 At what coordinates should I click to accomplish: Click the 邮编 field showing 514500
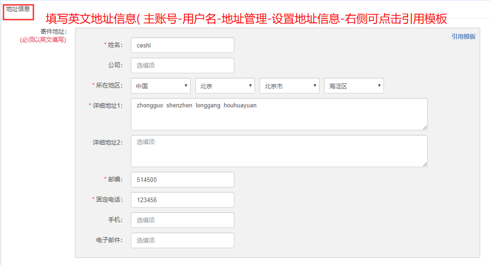click(182, 179)
